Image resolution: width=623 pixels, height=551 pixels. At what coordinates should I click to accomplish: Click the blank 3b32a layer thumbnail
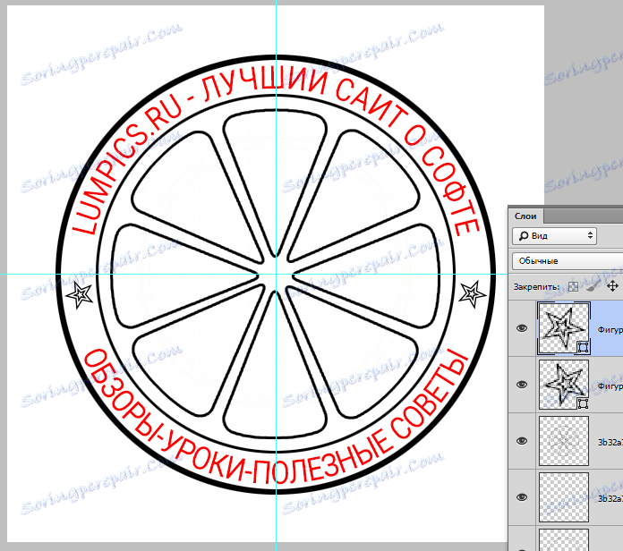[x=563, y=497]
